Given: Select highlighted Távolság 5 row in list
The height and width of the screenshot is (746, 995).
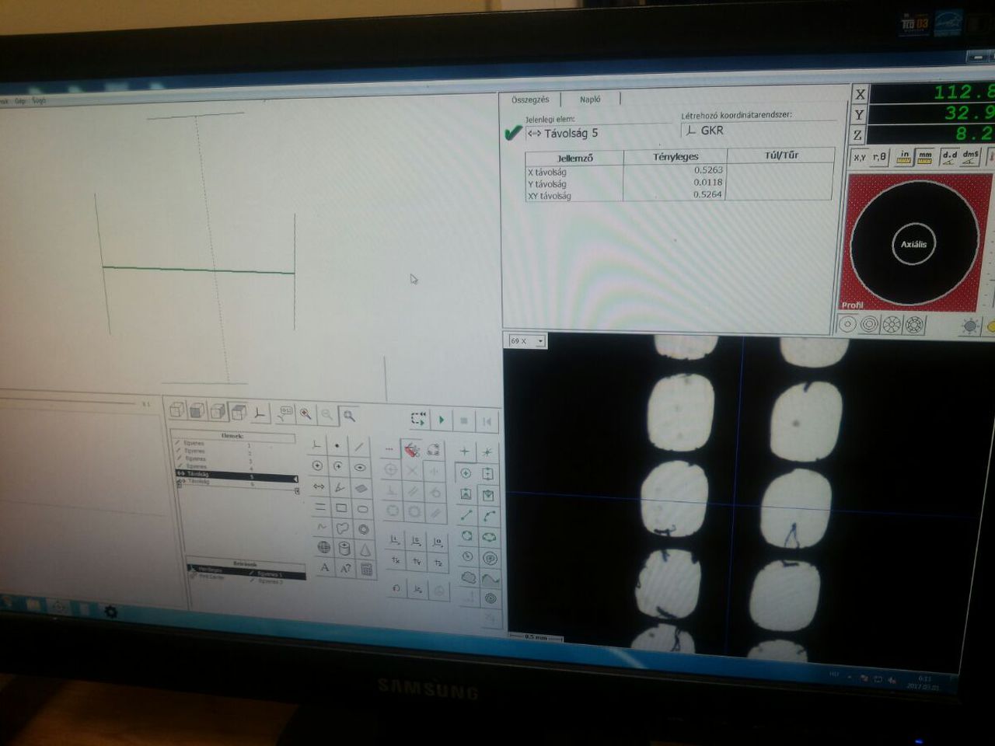Looking at the screenshot, I should (236, 475).
